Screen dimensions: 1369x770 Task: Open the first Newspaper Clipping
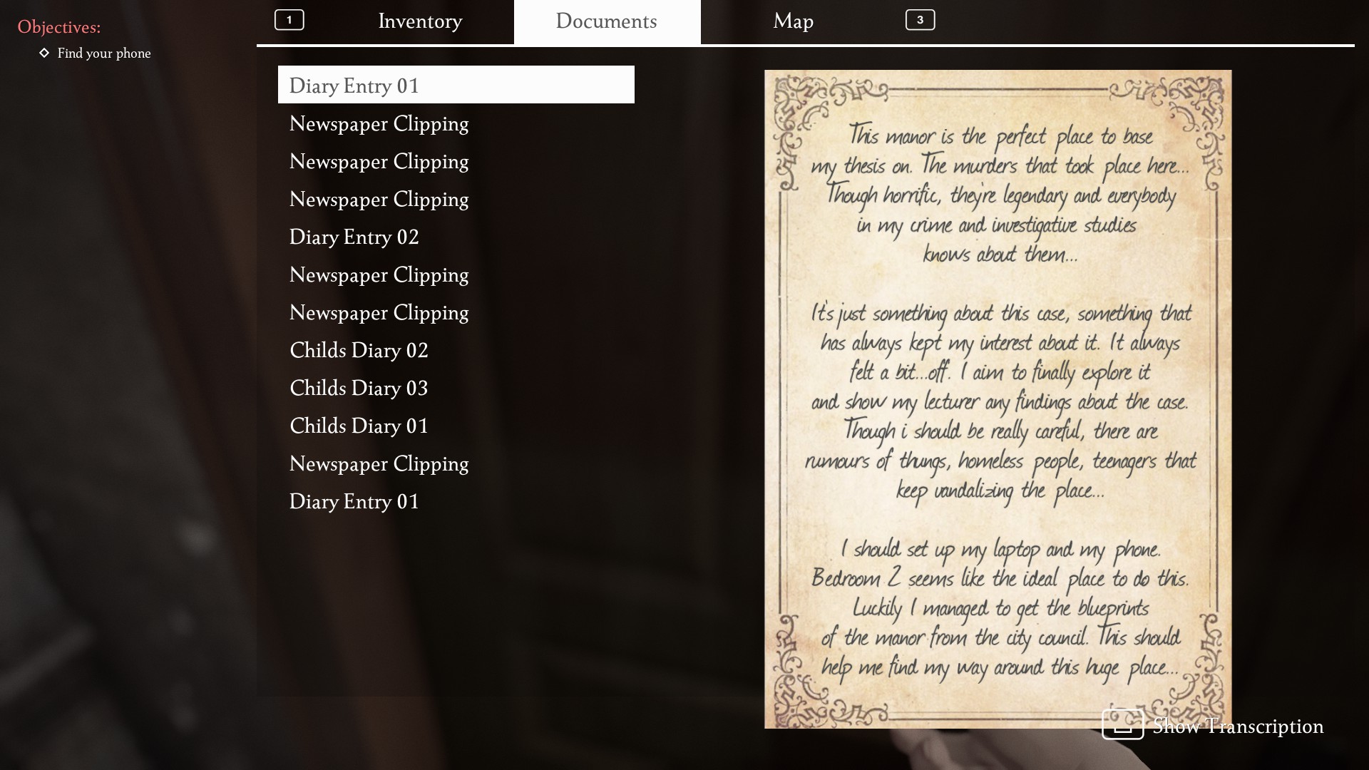point(379,124)
